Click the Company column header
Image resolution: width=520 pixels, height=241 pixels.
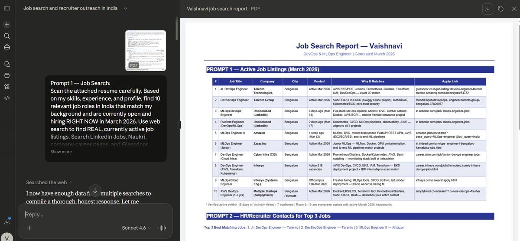tap(267, 81)
